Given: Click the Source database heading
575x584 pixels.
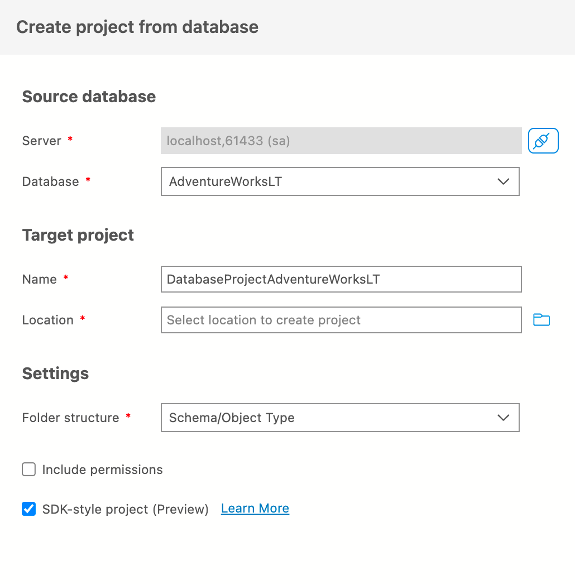Looking at the screenshot, I should pos(89,97).
